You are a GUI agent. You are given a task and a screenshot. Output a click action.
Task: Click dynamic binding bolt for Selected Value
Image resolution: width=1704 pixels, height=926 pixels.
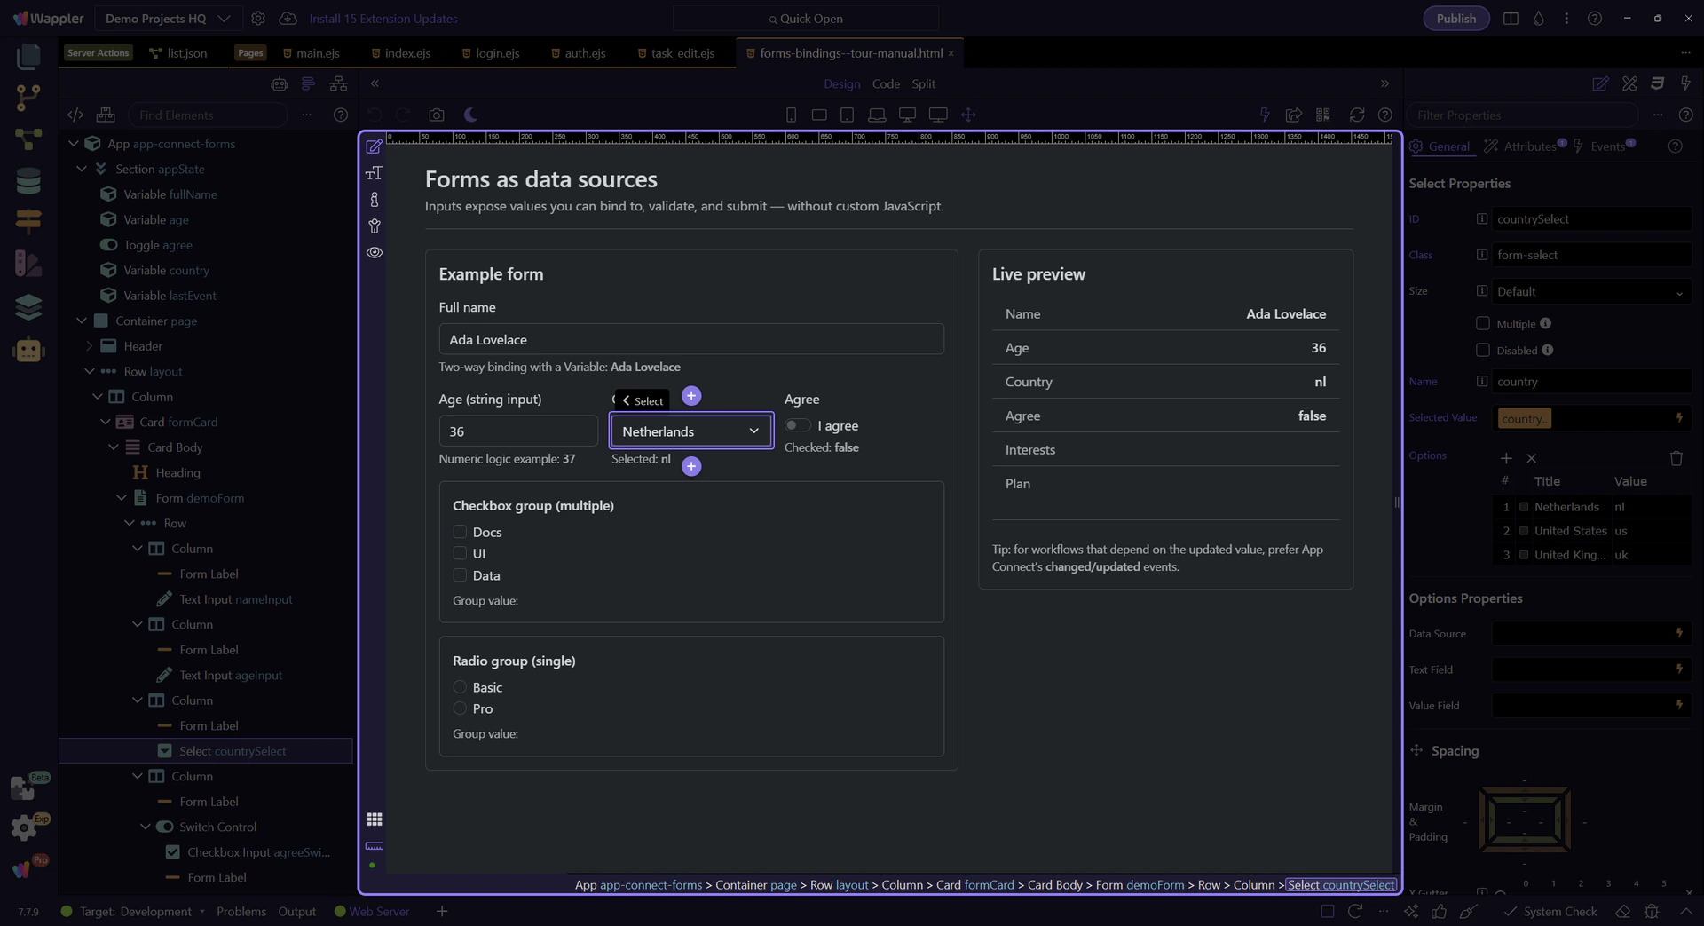(x=1679, y=418)
